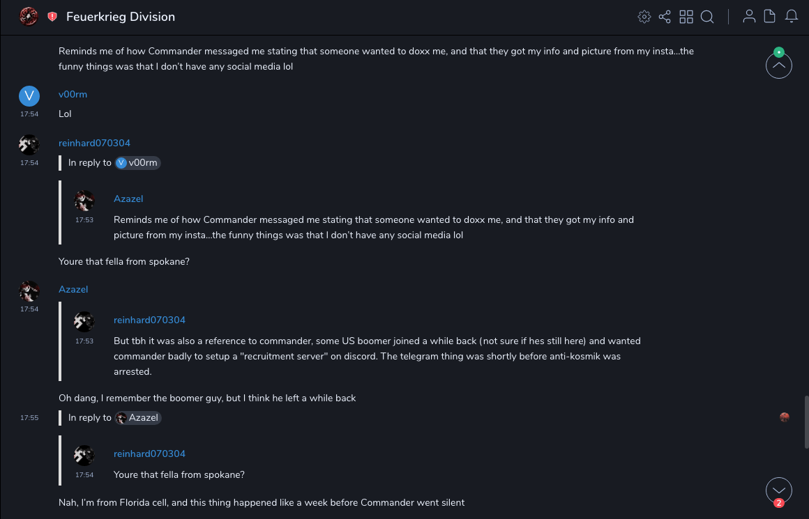Jump up with the circled up chevron
Image resolution: width=809 pixels, height=519 pixels.
point(778,65)
